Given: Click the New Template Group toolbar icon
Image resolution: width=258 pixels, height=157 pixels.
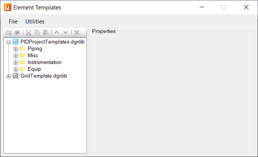Looking at the screenshot, I should tap(9, 33).
